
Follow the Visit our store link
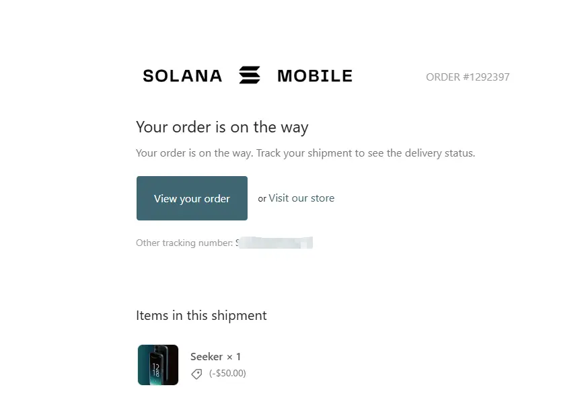(301, 198)
